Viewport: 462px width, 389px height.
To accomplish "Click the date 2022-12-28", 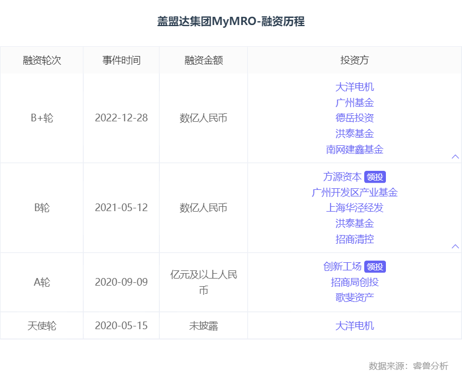I will point(121,118).
